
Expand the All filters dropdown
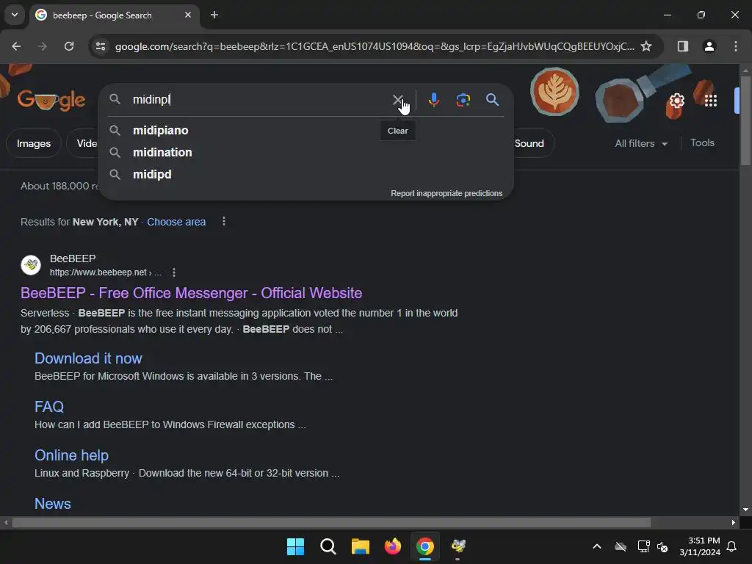coord(641,143)
